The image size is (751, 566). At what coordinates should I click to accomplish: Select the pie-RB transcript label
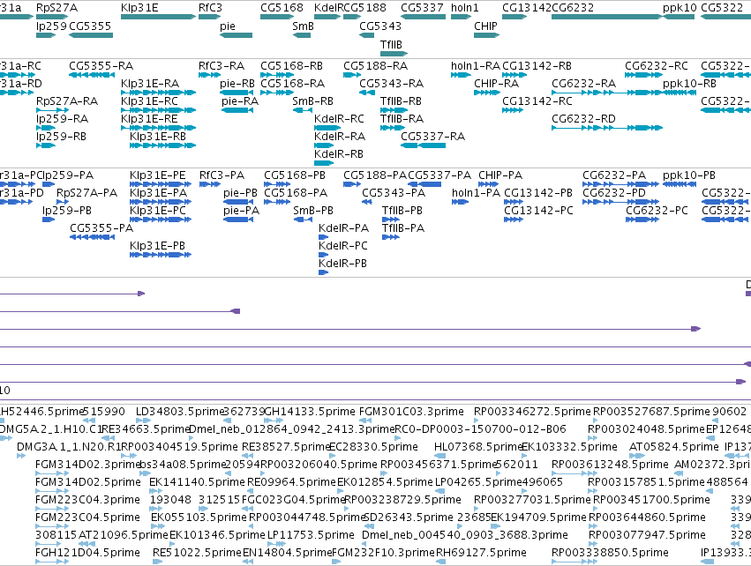click(x=237, y=84)
